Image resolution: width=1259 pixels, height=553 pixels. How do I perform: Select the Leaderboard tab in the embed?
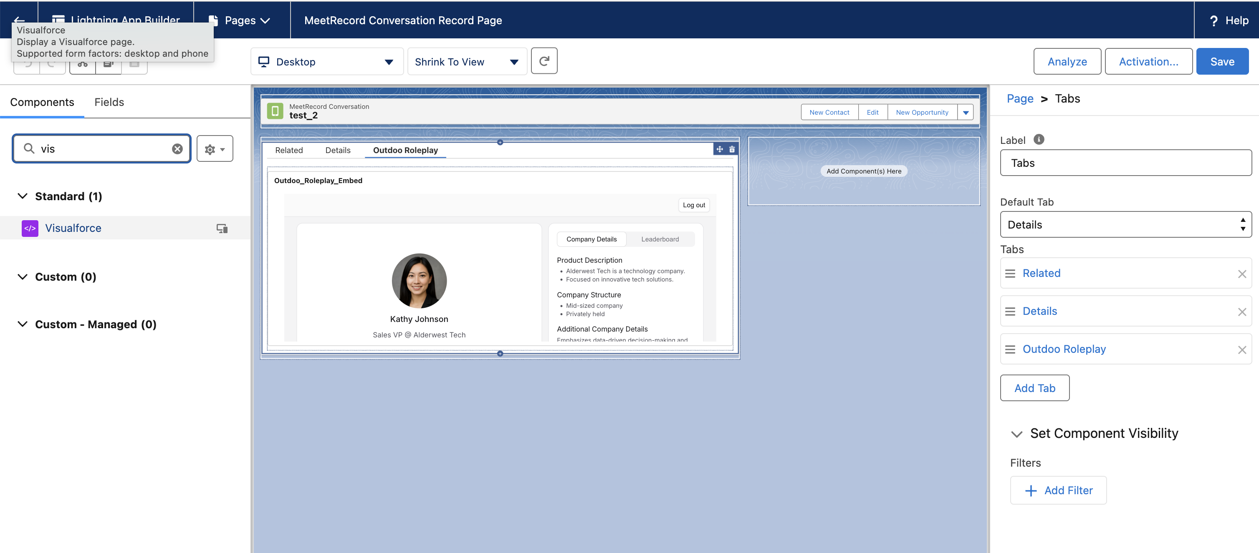[x=660, y=239]
